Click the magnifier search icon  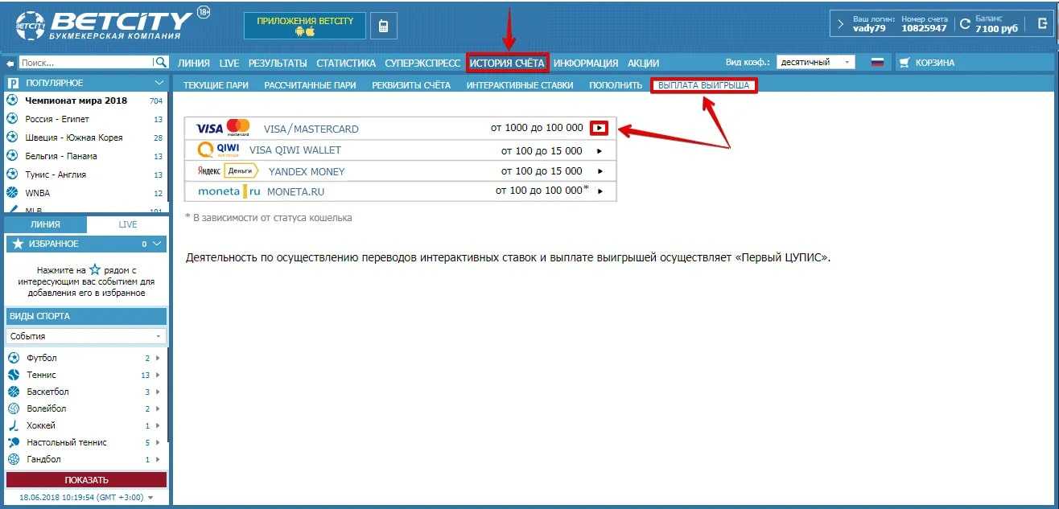(160, 62)
